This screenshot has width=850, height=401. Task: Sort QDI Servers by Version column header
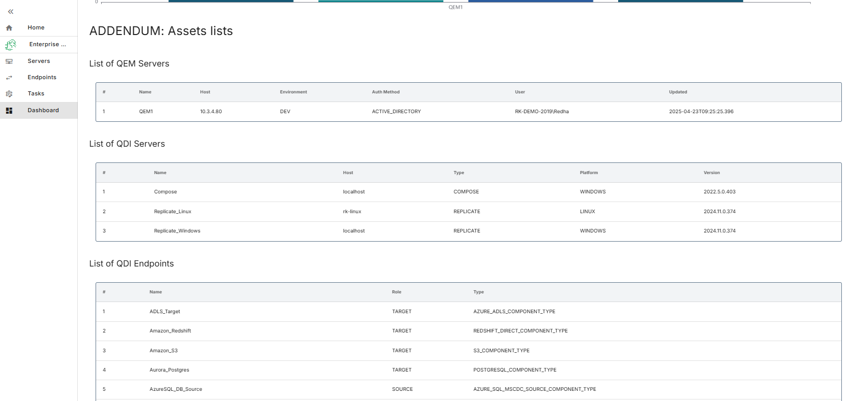[x=711, y=173]
